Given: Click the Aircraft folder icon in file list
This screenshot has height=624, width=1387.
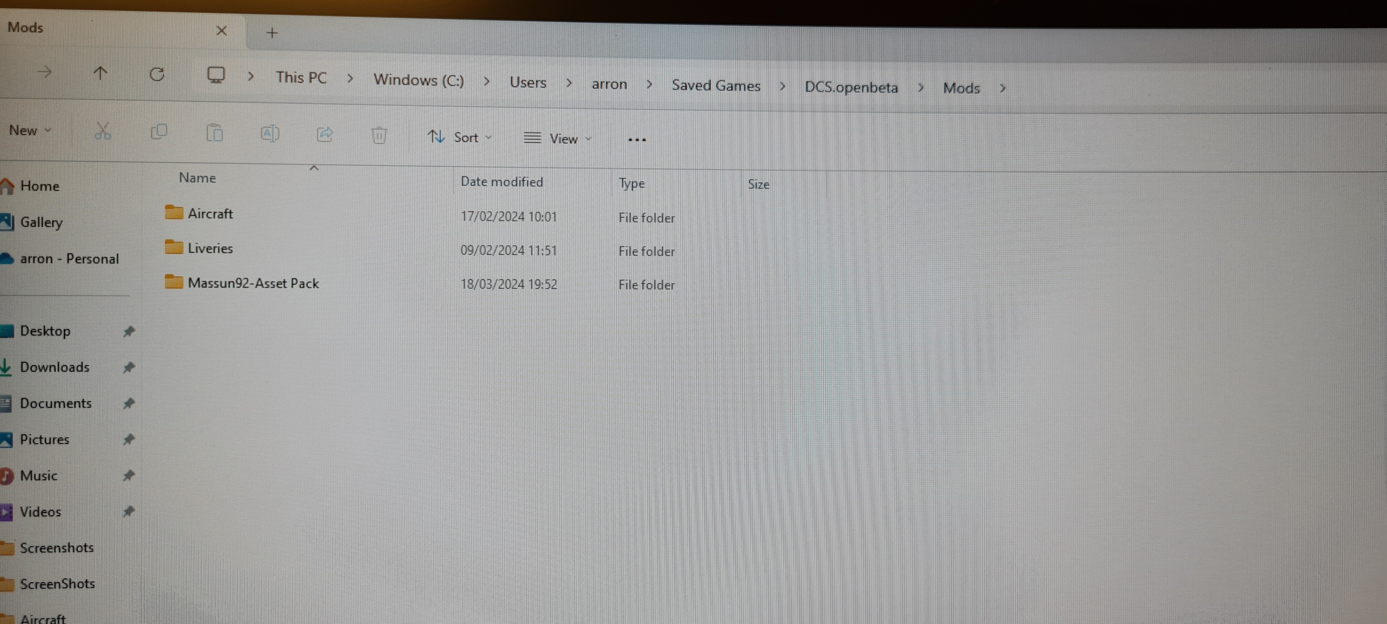Looking at the screenshot, I should click(173, 212).
